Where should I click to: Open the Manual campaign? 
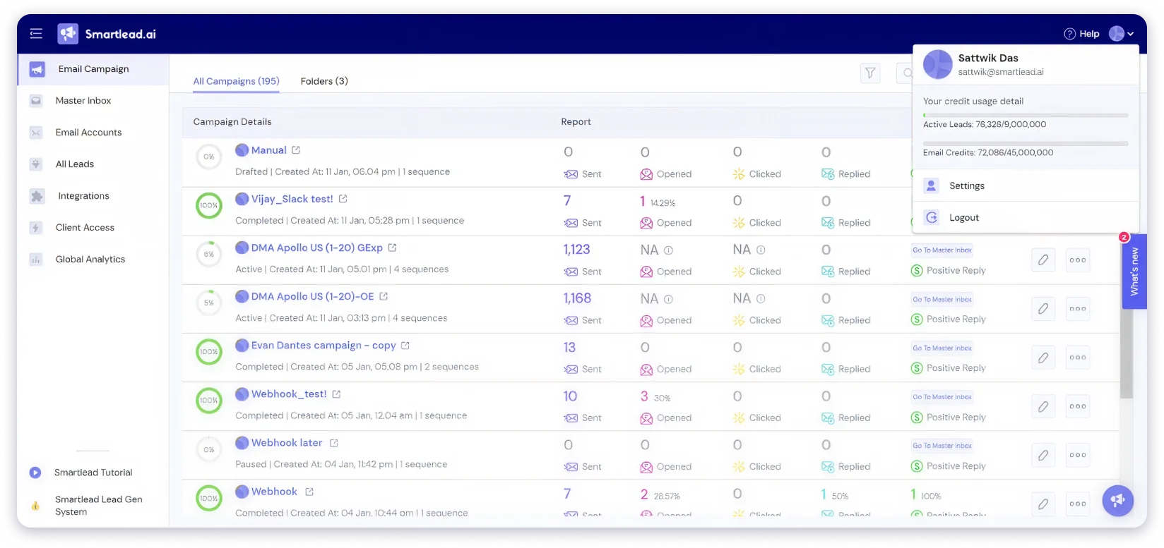tap(268, 150)
